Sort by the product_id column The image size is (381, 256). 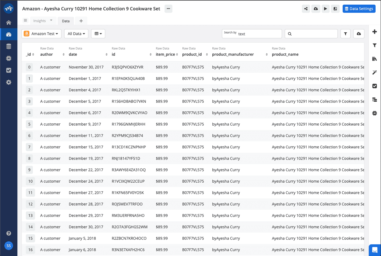207,54
